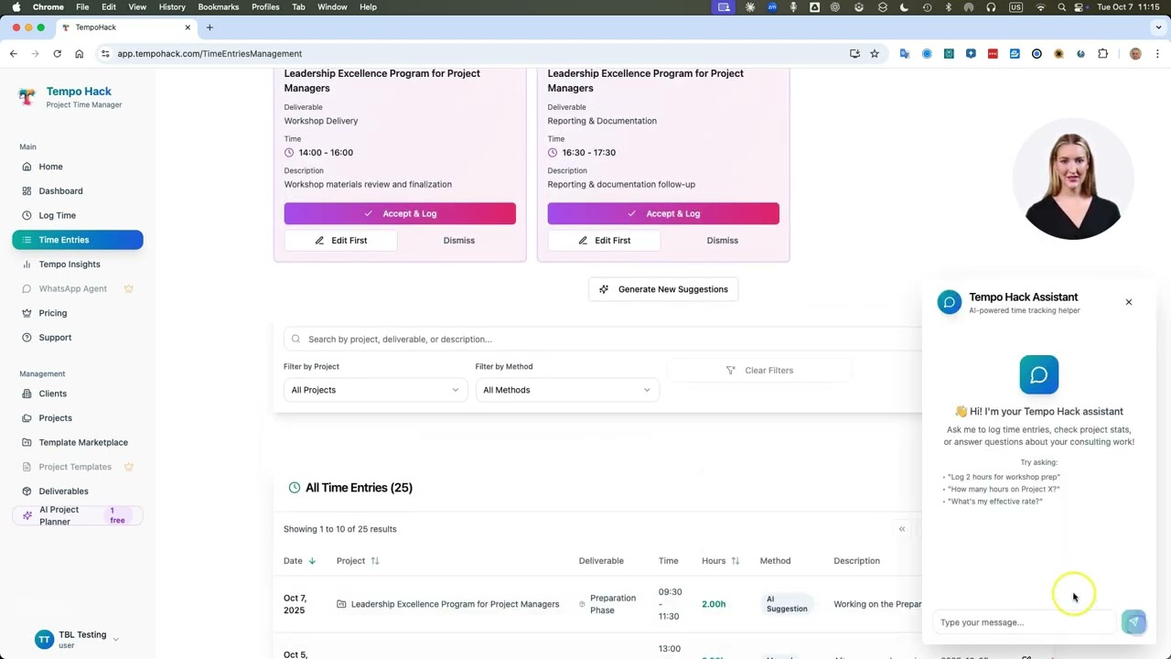The height and width of the screenshot is (659, 1171).
Task: Click the "All Time Entries (25)" heading
Action: 359,488
